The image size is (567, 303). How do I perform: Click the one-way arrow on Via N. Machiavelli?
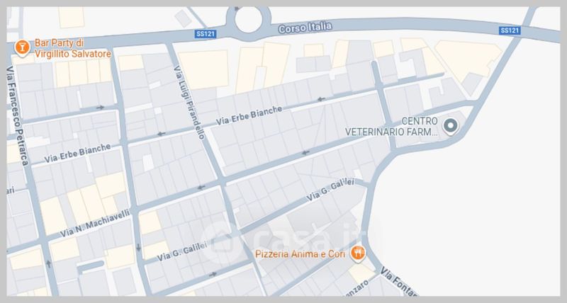(x=201, y=188)
